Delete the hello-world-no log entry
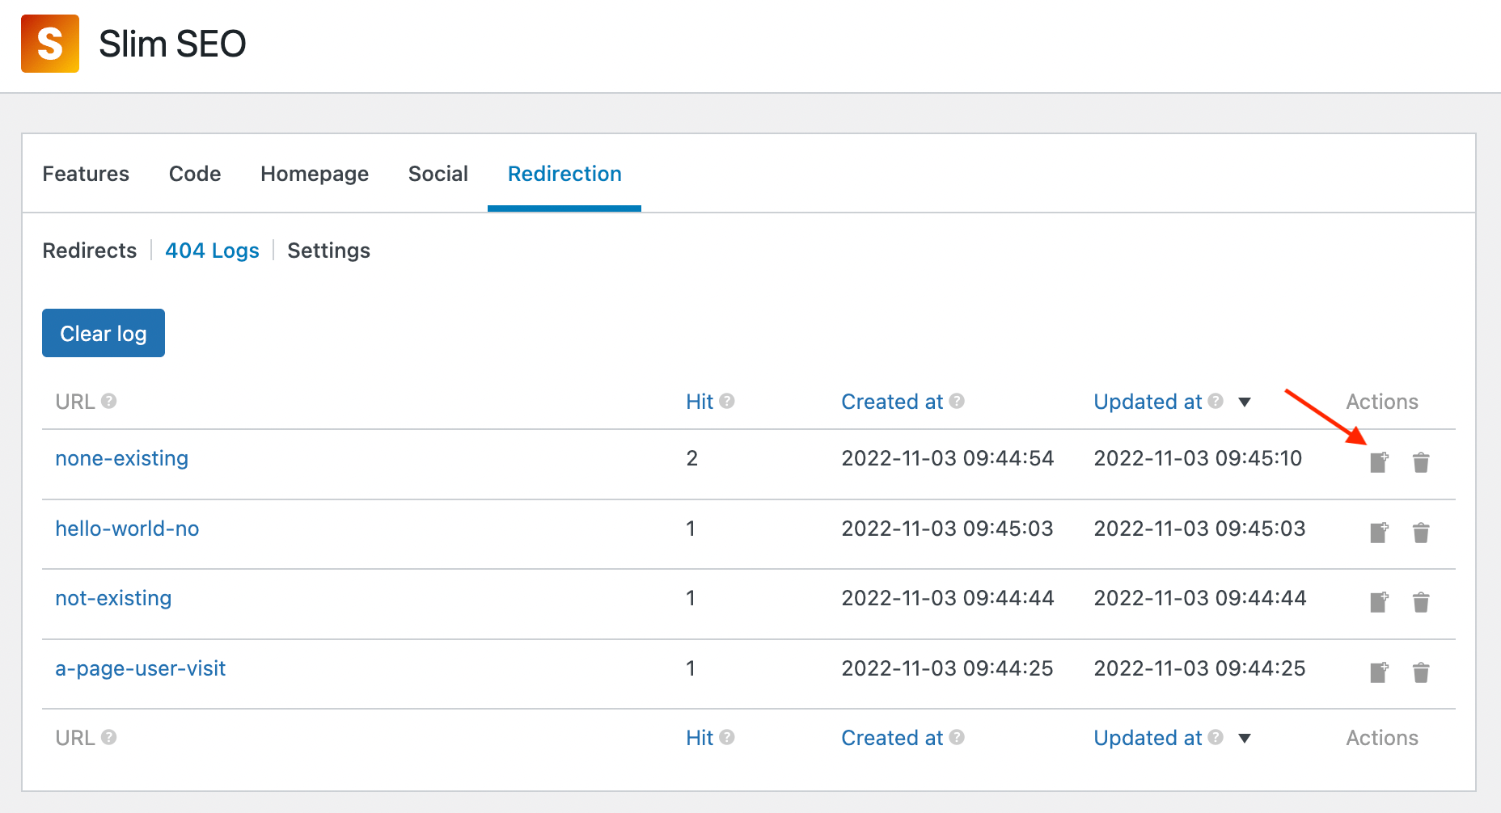 pos(1421,533)
